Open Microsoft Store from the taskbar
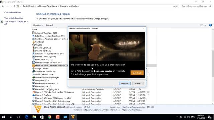 pos(42,117)
